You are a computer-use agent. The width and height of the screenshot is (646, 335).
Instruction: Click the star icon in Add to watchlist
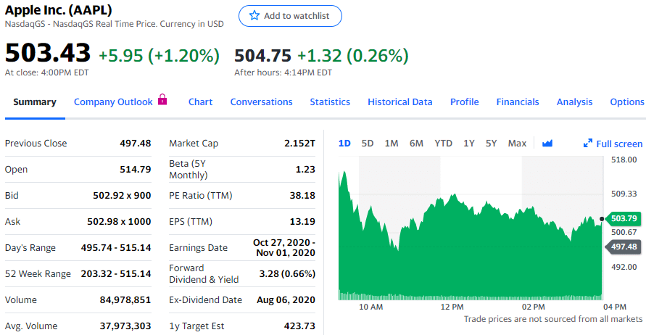pyautogui.click(x=254, y=16)
